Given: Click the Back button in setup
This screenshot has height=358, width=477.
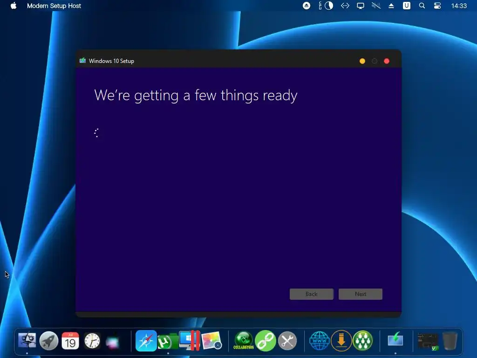Looking at the screenshot, I should (312, 294).
